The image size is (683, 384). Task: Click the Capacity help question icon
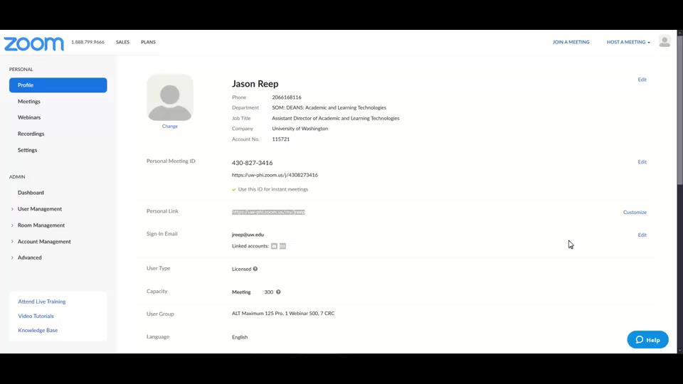(278, 292)
